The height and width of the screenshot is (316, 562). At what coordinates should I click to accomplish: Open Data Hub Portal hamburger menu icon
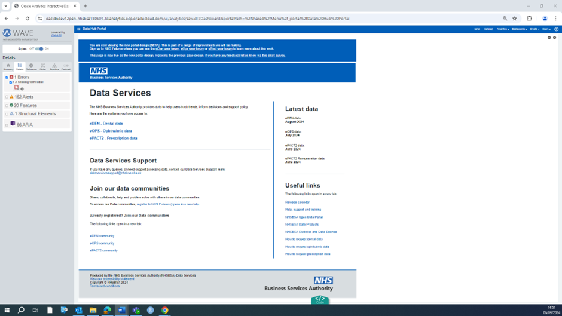[x=79, y=29]
